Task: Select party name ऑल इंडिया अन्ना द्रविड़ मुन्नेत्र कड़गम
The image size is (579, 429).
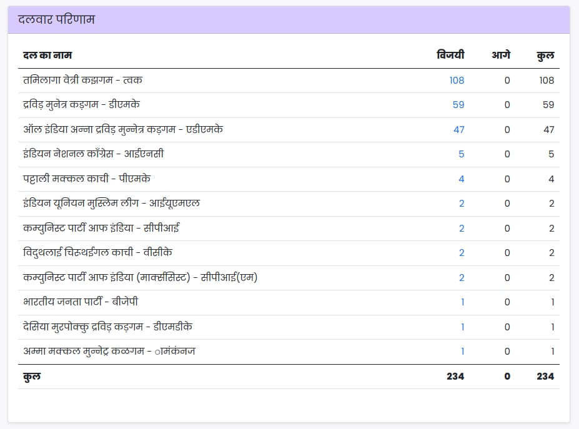Action: pyautogui.click(x=99, y=130)
